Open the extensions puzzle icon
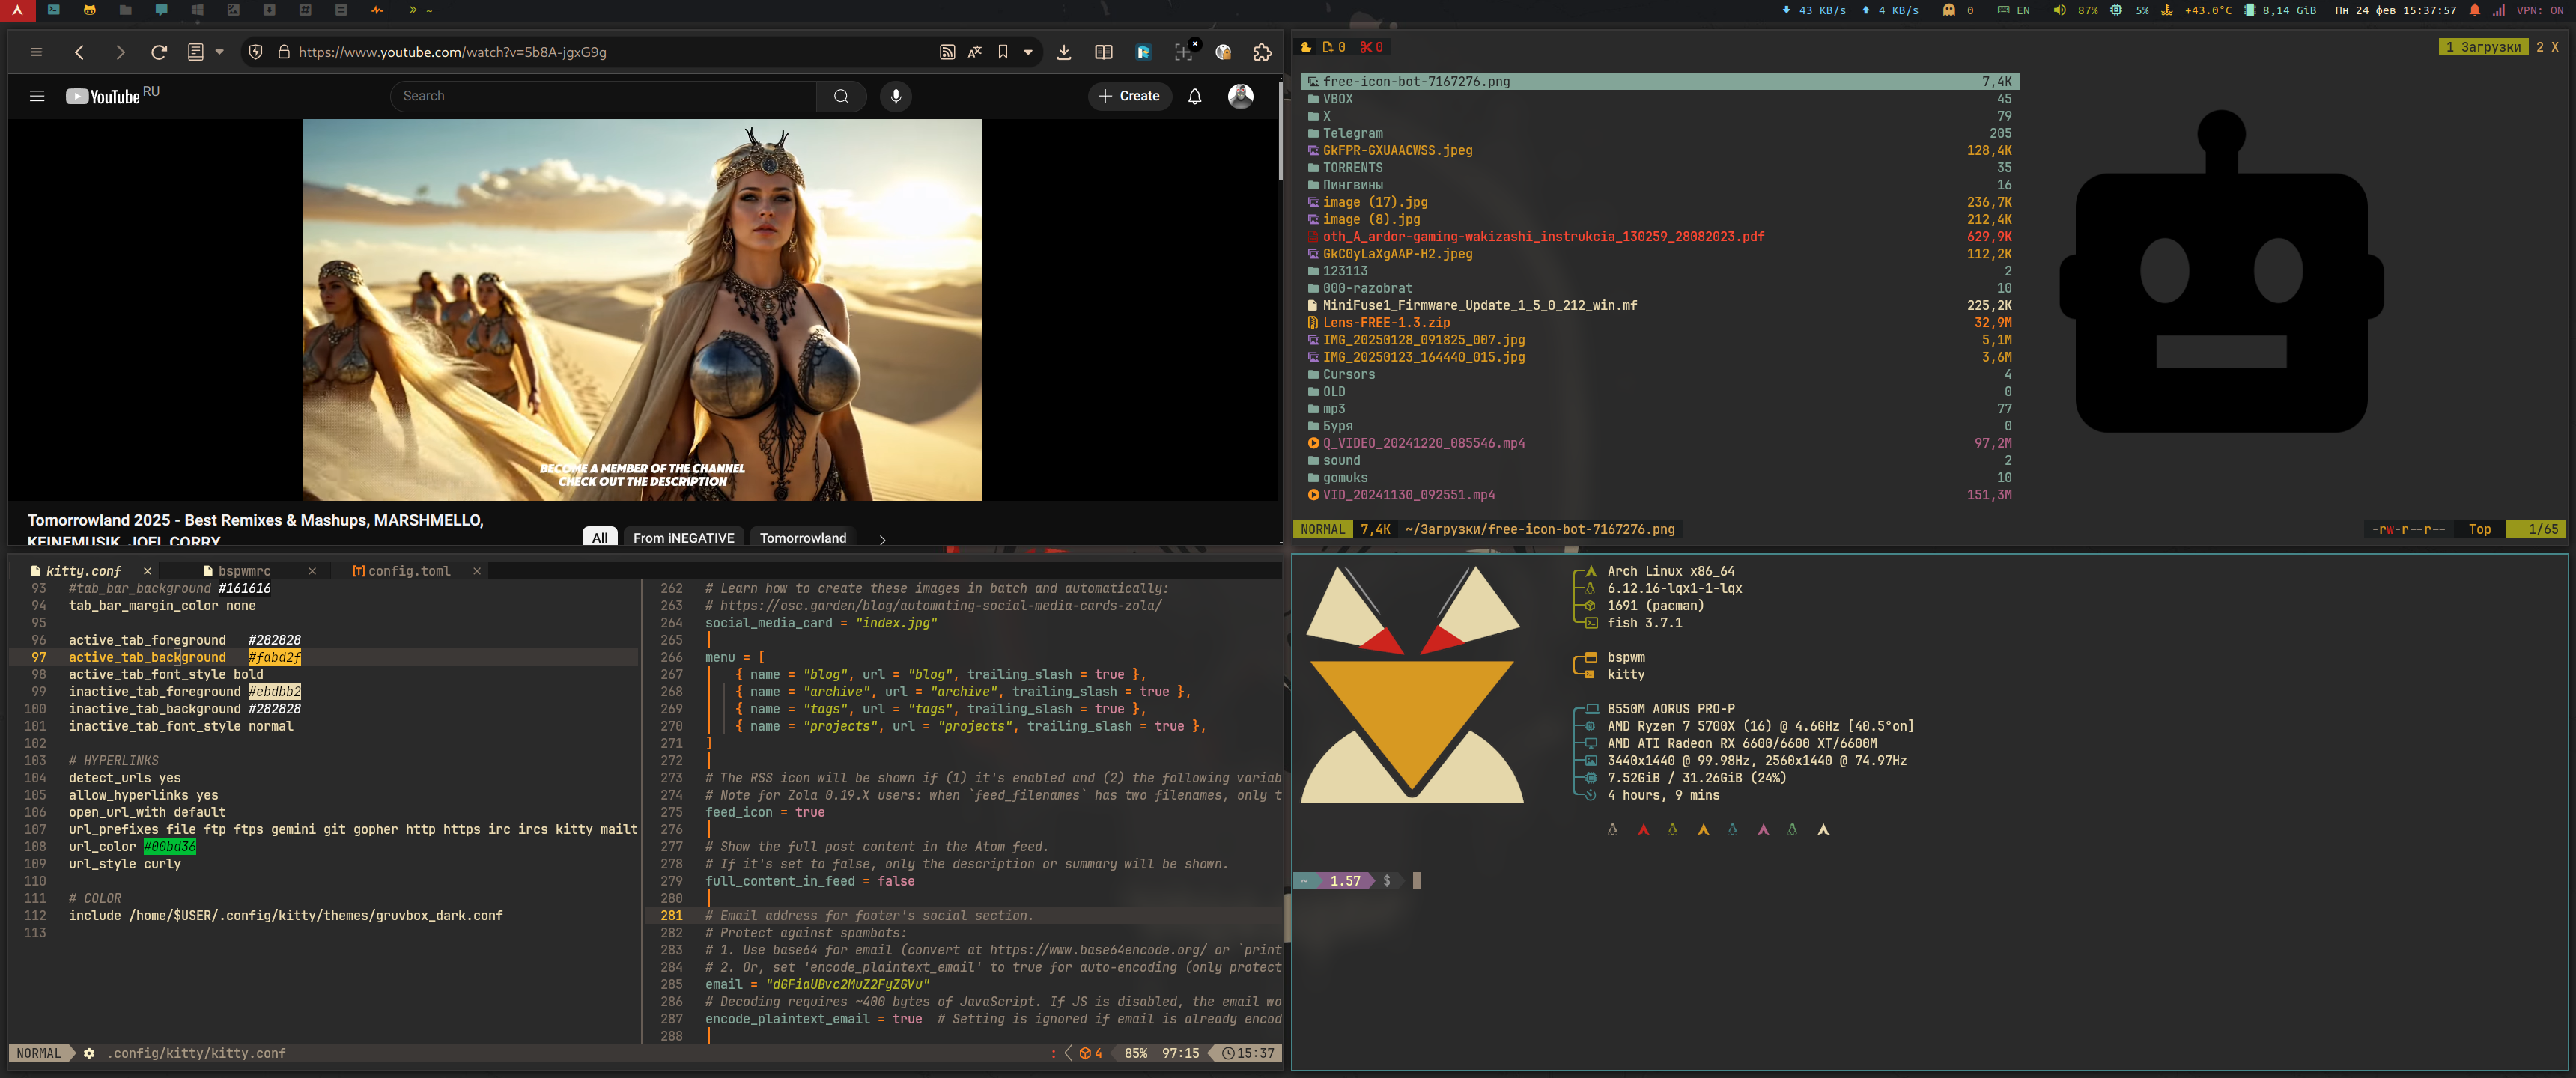This screenshot has height=1078, width=2576. click(1262, 52)
